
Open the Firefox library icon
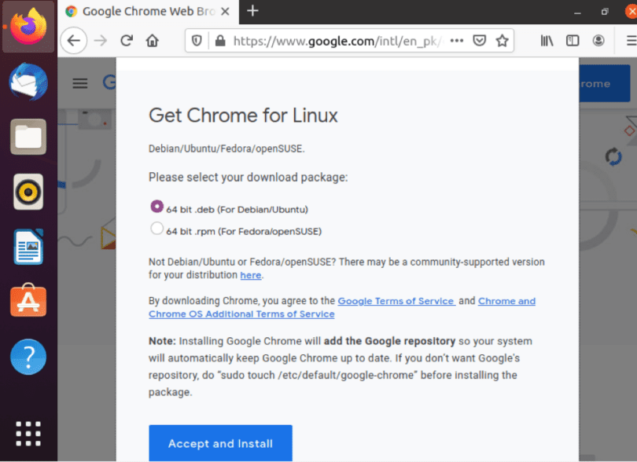546,40
